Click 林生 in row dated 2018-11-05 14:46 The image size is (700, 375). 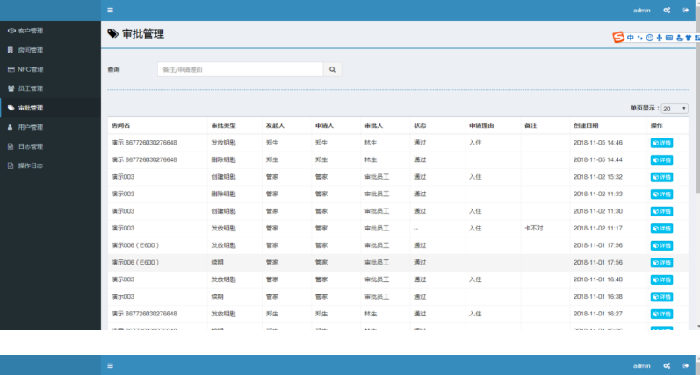371,143
